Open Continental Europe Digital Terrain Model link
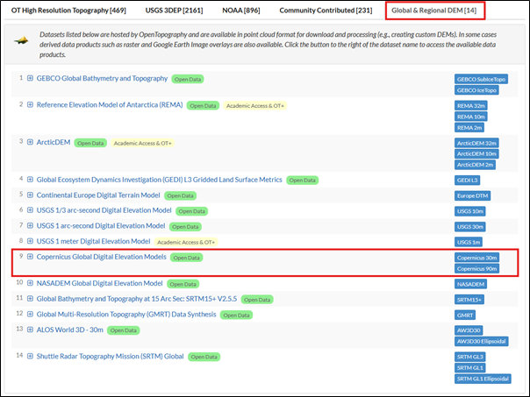 pyautogui.click(x=98, y=195)
